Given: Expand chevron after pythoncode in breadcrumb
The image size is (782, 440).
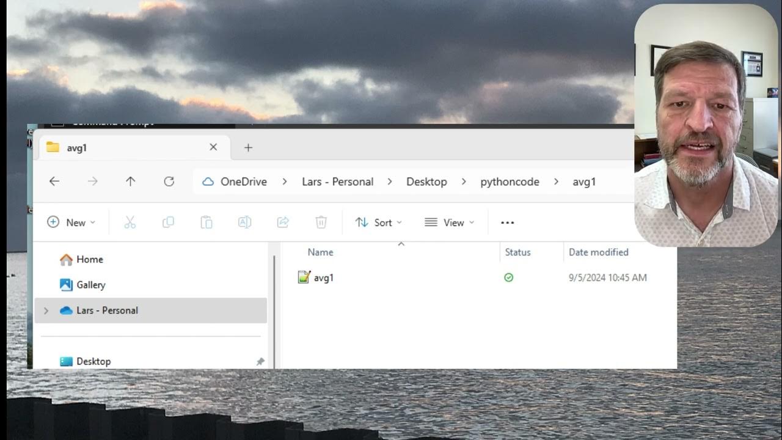Looking at the screenshot, I should pos(556,182).
